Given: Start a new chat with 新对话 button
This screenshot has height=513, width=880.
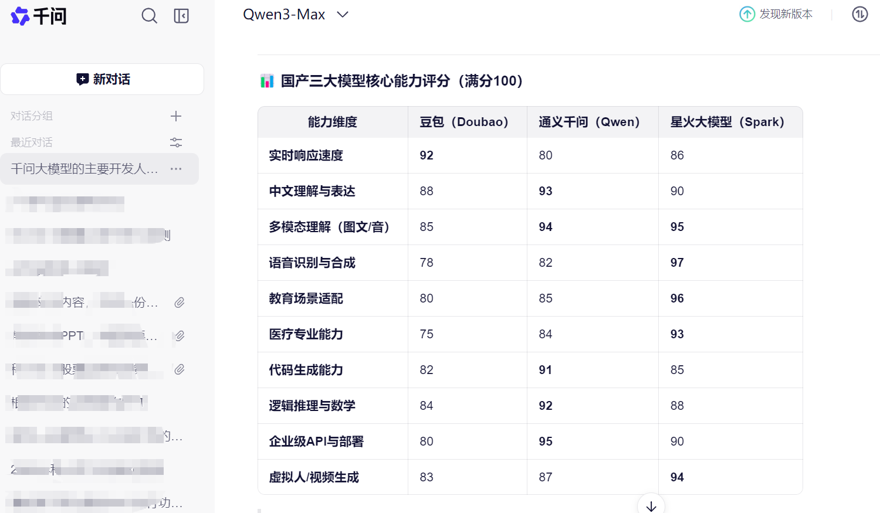Looking at the screenshot, I should 102,79.
